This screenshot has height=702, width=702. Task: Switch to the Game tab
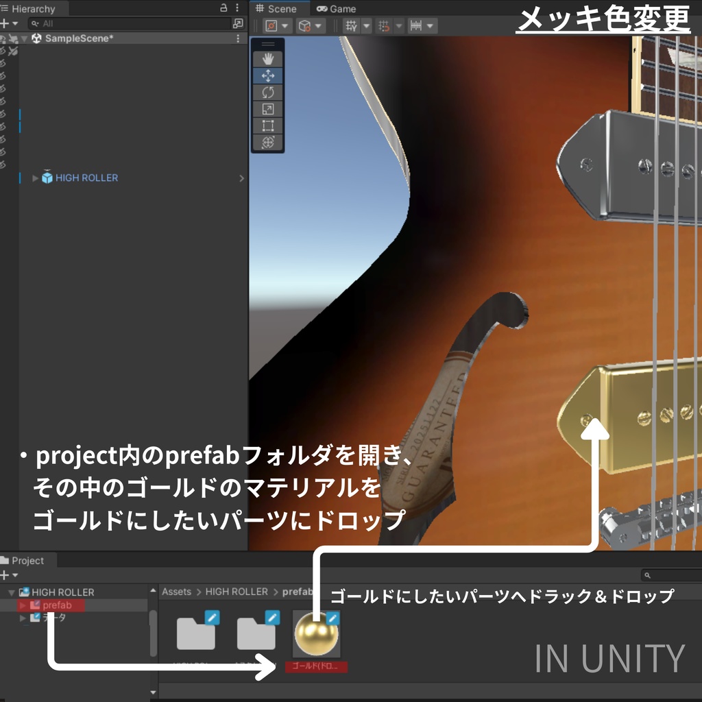pyautogui.click(x=336, y=8)
